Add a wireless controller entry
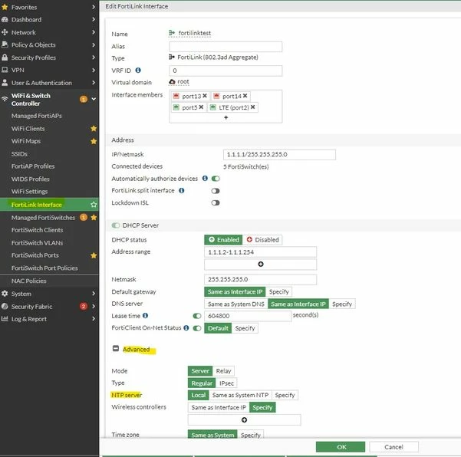The width and height of the screenshot is (461, 457). (x=244, y=419)
